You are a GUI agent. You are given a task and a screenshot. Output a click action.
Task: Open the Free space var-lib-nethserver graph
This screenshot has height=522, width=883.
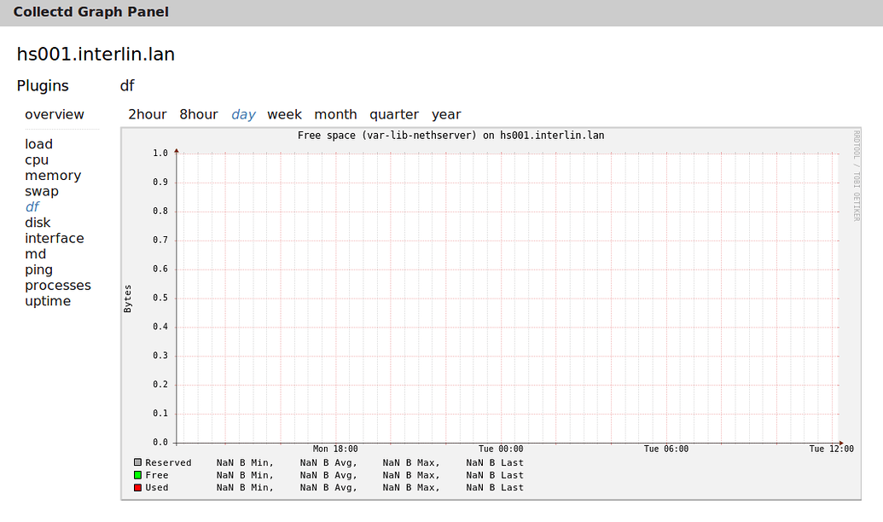[491, 314]
